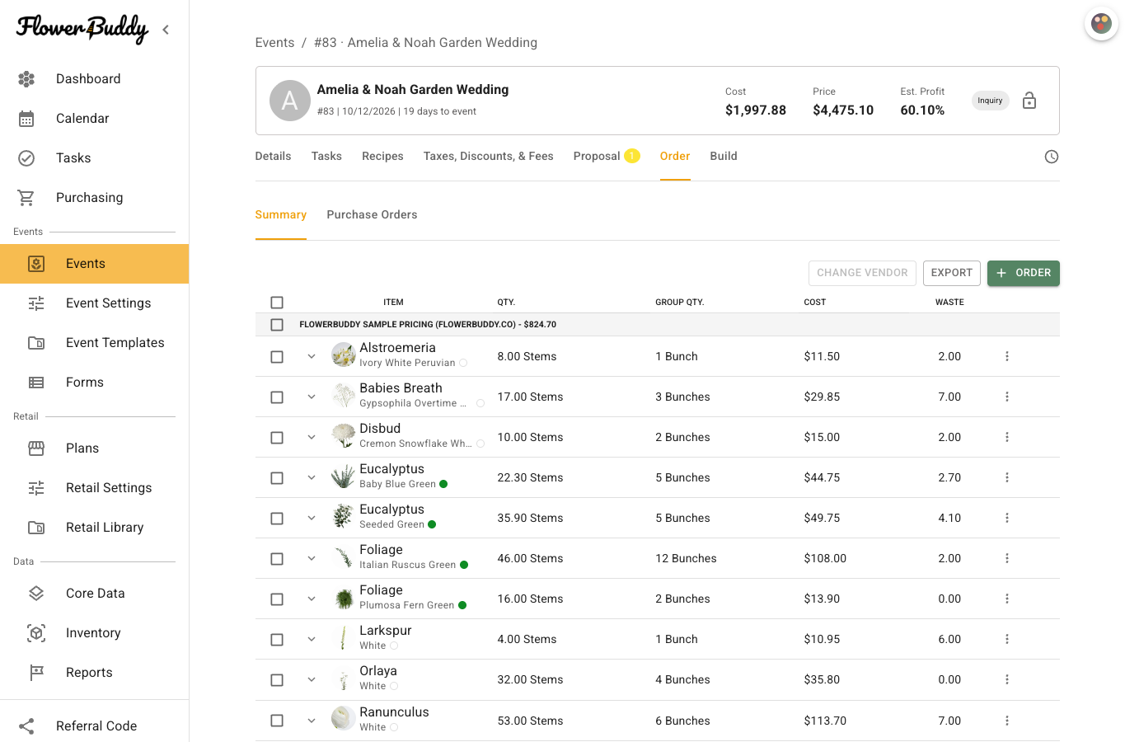
Task: Expand the Italian Ruscus Foliage row
Action: (312, 558)
